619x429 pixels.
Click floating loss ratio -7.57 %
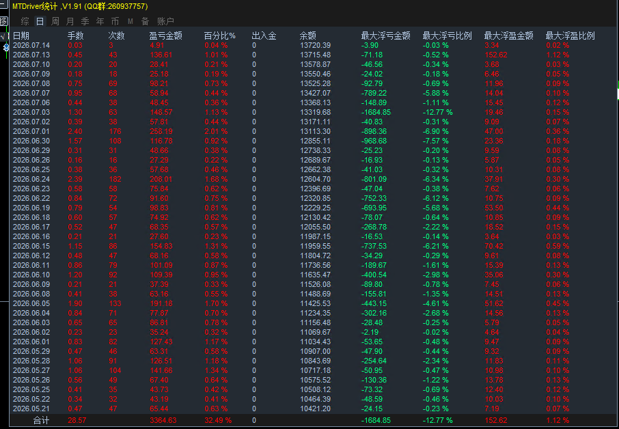(435, 141)
